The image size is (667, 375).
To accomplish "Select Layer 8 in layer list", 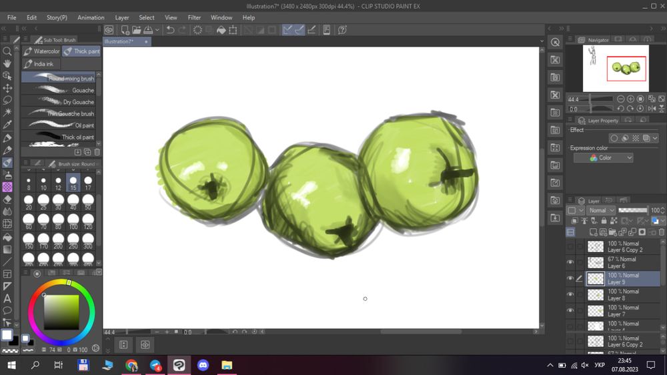I will (623, 294).
